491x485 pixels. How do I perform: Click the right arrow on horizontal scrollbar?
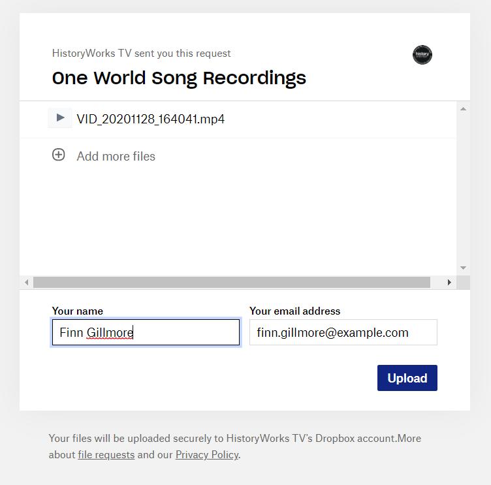point(449,283)
